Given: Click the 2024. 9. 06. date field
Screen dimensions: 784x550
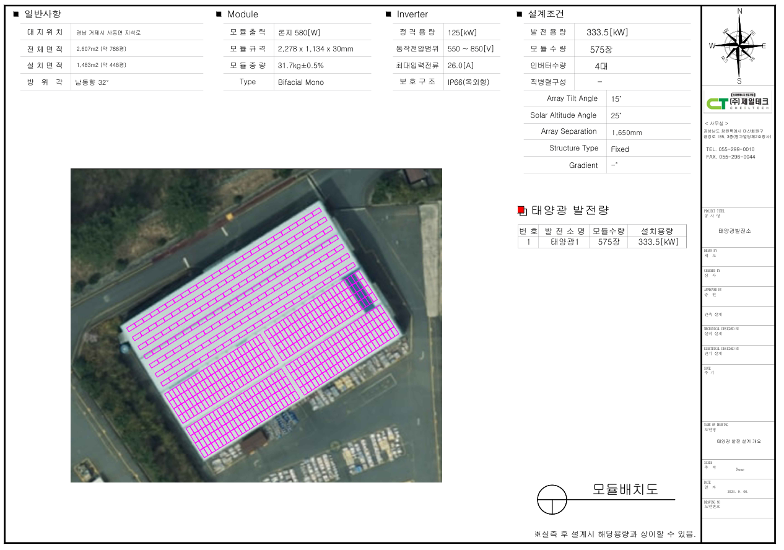Looking at the screenshot, I should [738, 491].
